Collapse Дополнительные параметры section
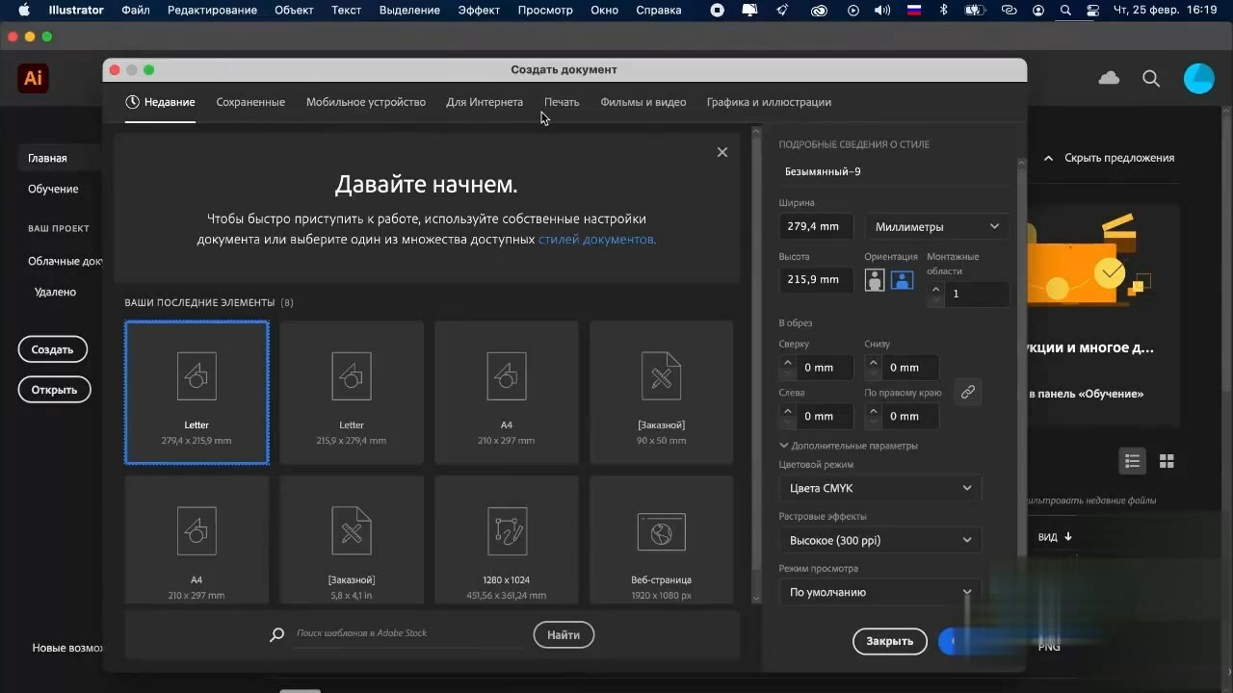Viewport: 1233px width, 693px height. pyautogui.click(x=848, y=446)
